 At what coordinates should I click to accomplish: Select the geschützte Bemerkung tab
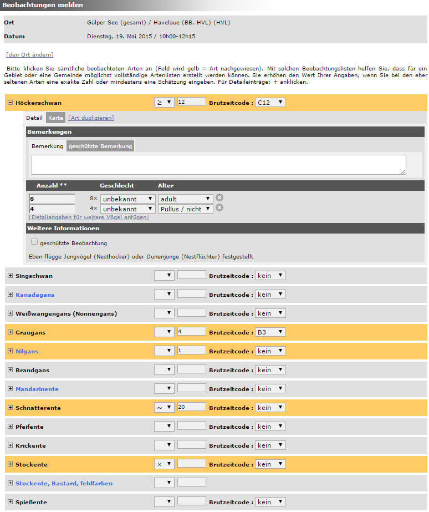coord(100,146)
